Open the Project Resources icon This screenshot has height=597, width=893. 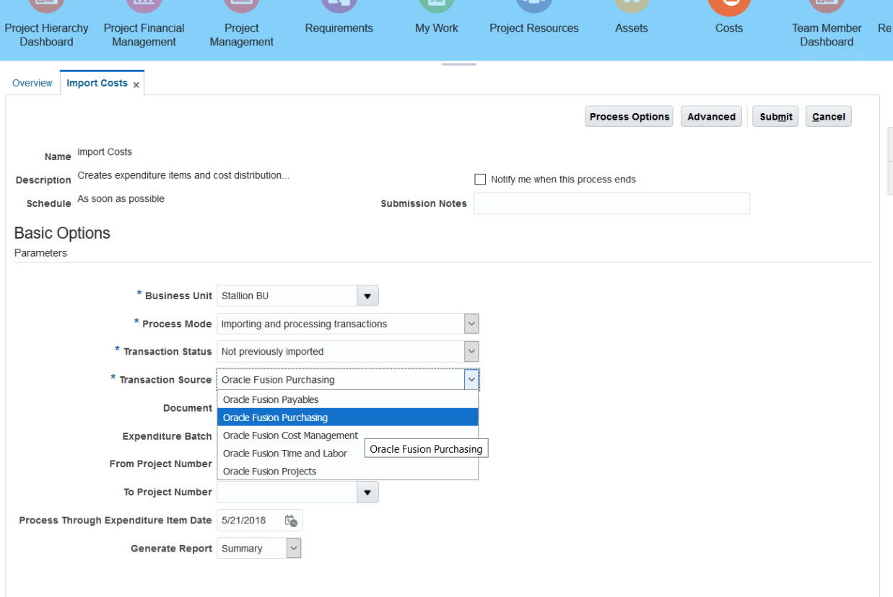pyautogui.click(x=534, y=7)
